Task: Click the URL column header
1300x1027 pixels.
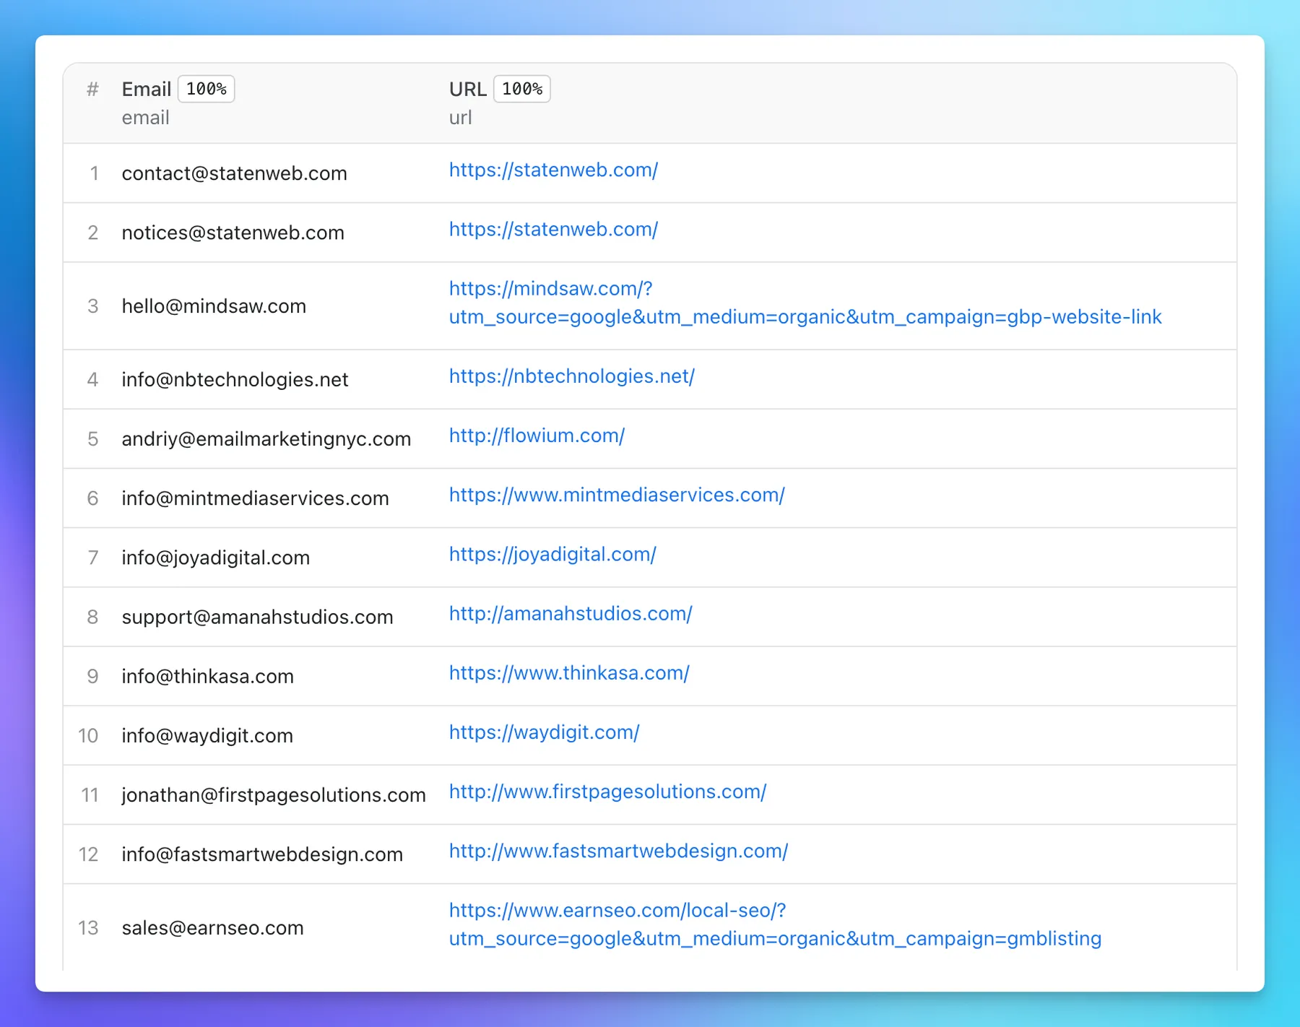Action: [x=467, y=89]
